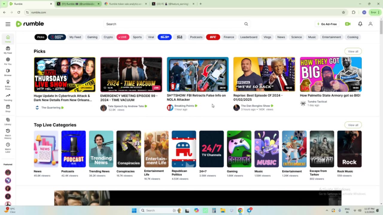383x215 pixels.
Task: Click the browser back arrow
Action: [4, 12]
